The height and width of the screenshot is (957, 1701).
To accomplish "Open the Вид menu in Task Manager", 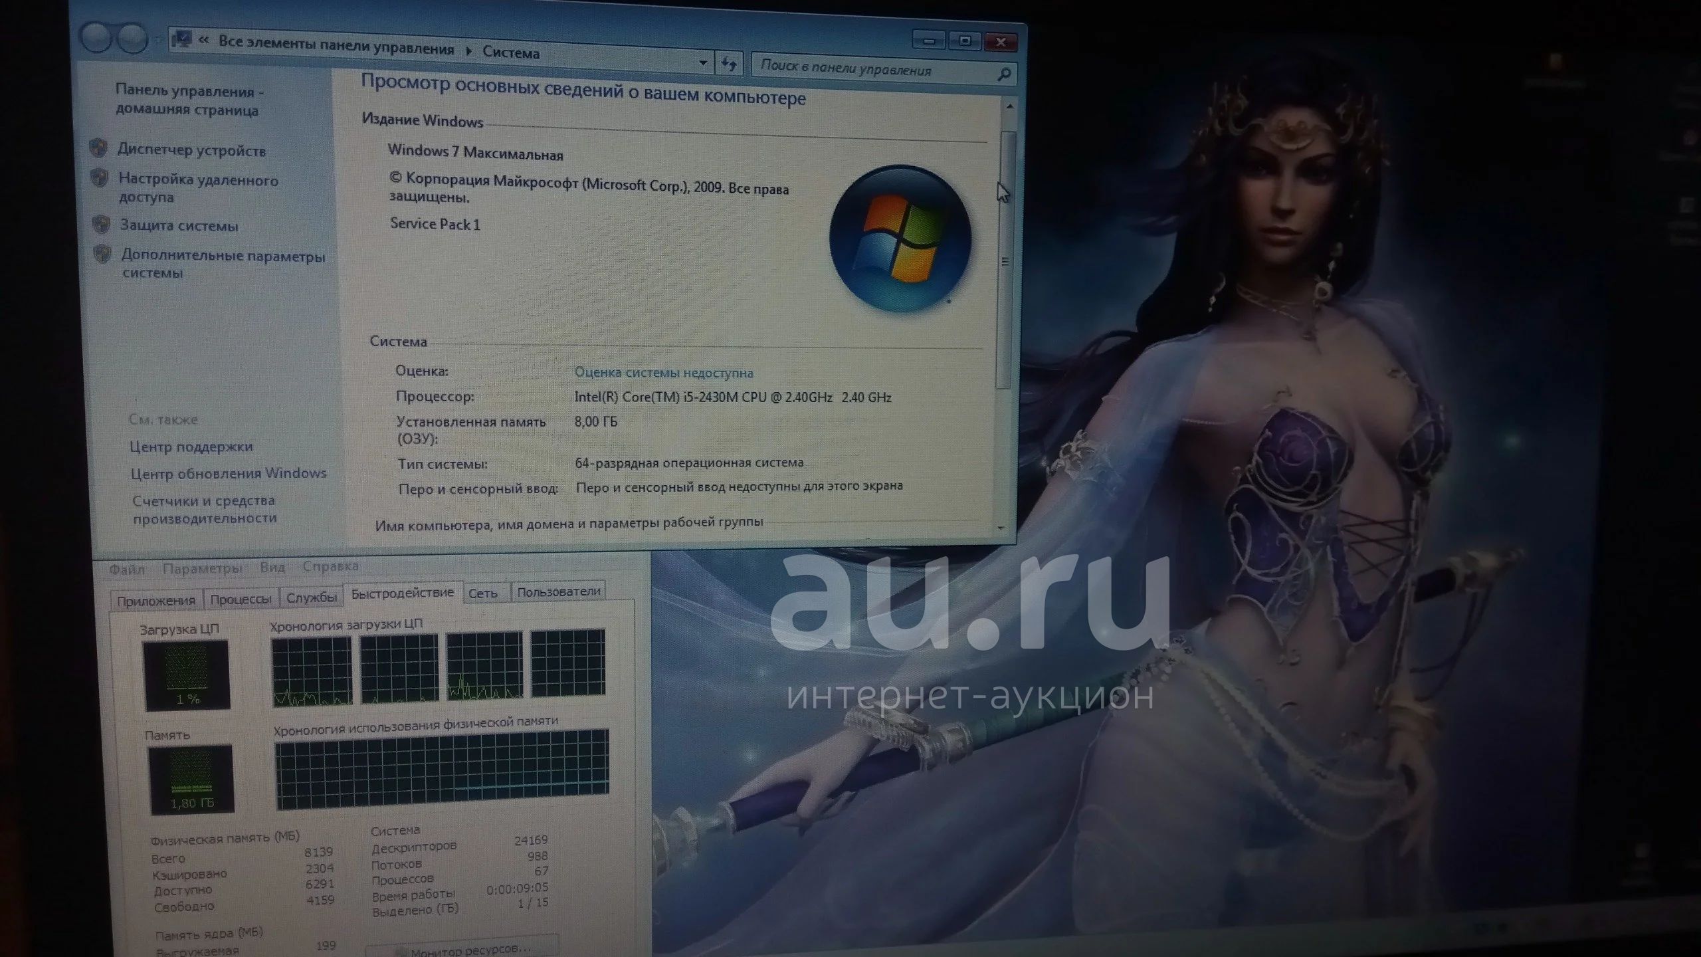I will click(272, 567).
